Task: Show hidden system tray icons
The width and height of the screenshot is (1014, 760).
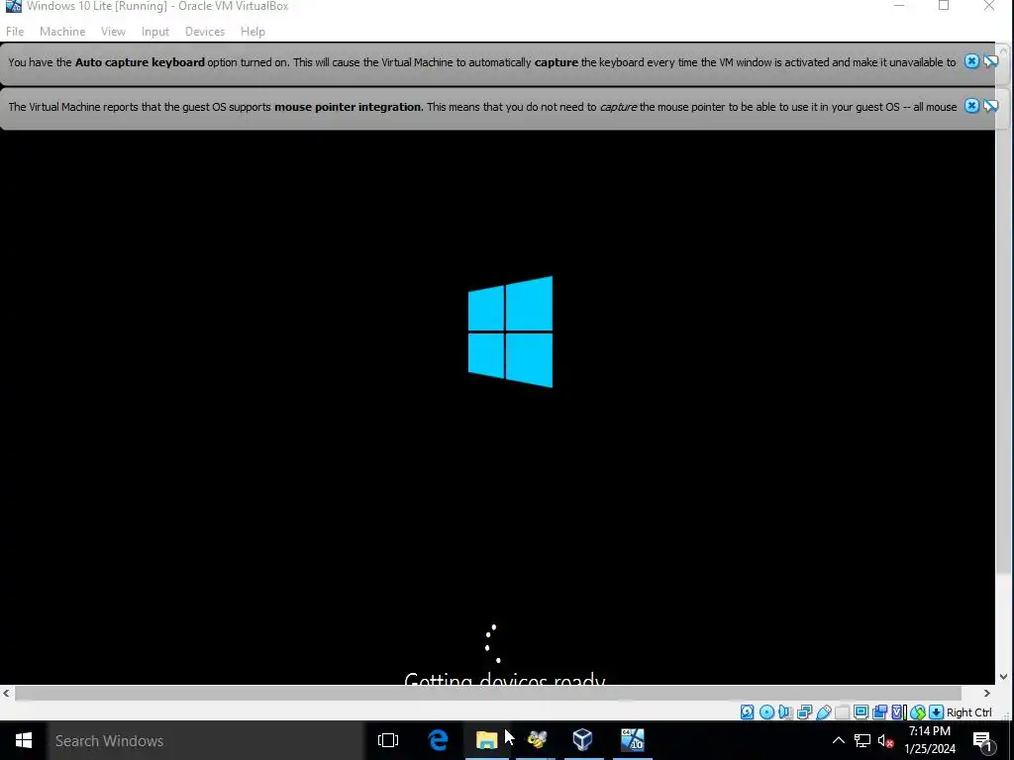Action: 838,740
